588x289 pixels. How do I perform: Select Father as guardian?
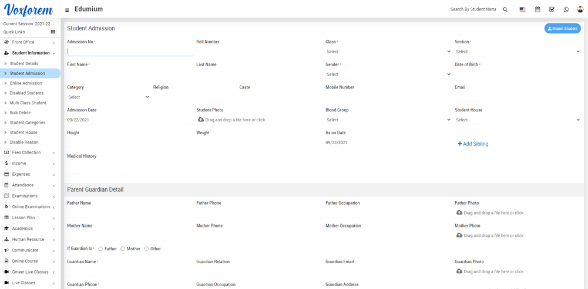(100, 249)
